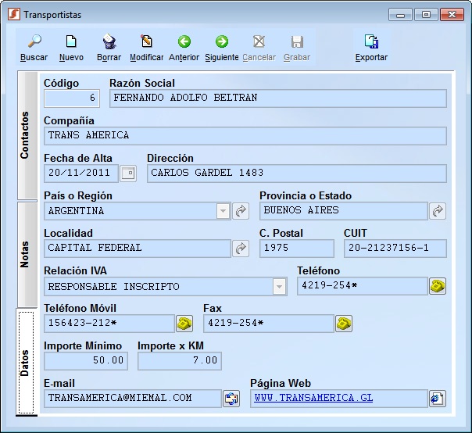The width and height of the screenshot is (472, 433).
Task: Click the arrow button beside Provincia o Estado
Action: pos(438,211)
